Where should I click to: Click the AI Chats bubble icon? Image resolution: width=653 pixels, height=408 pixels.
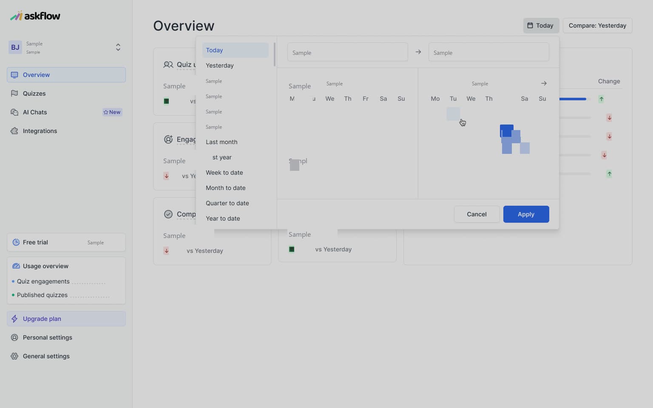coord(14,112)
